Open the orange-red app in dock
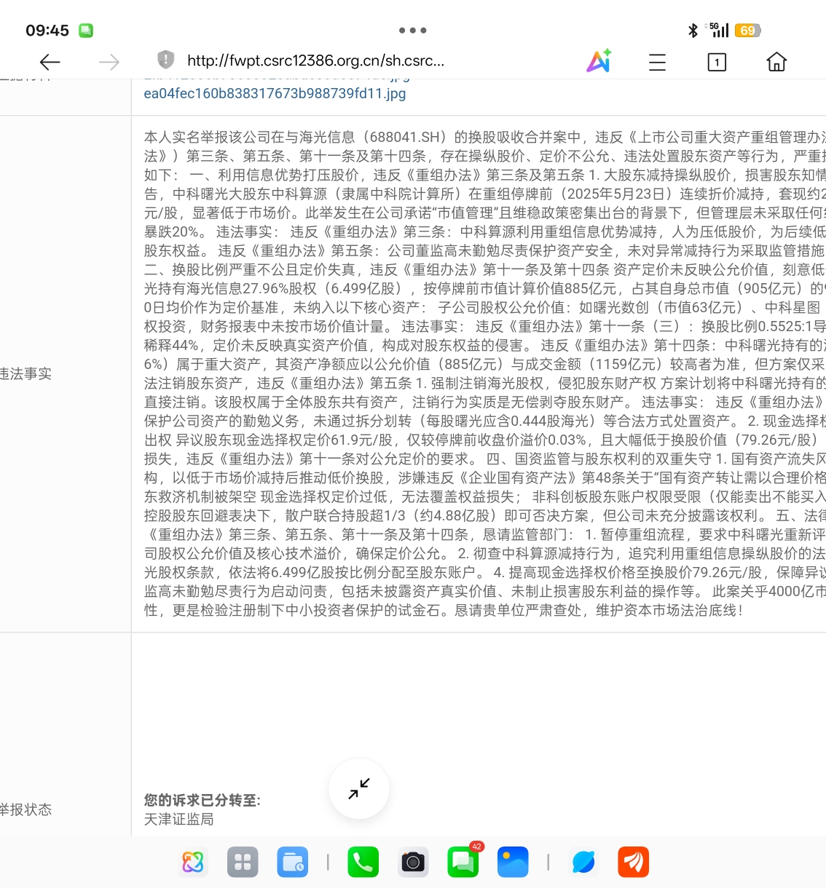The width and height of the screenshot is (826, 888). tap(633, 863)
